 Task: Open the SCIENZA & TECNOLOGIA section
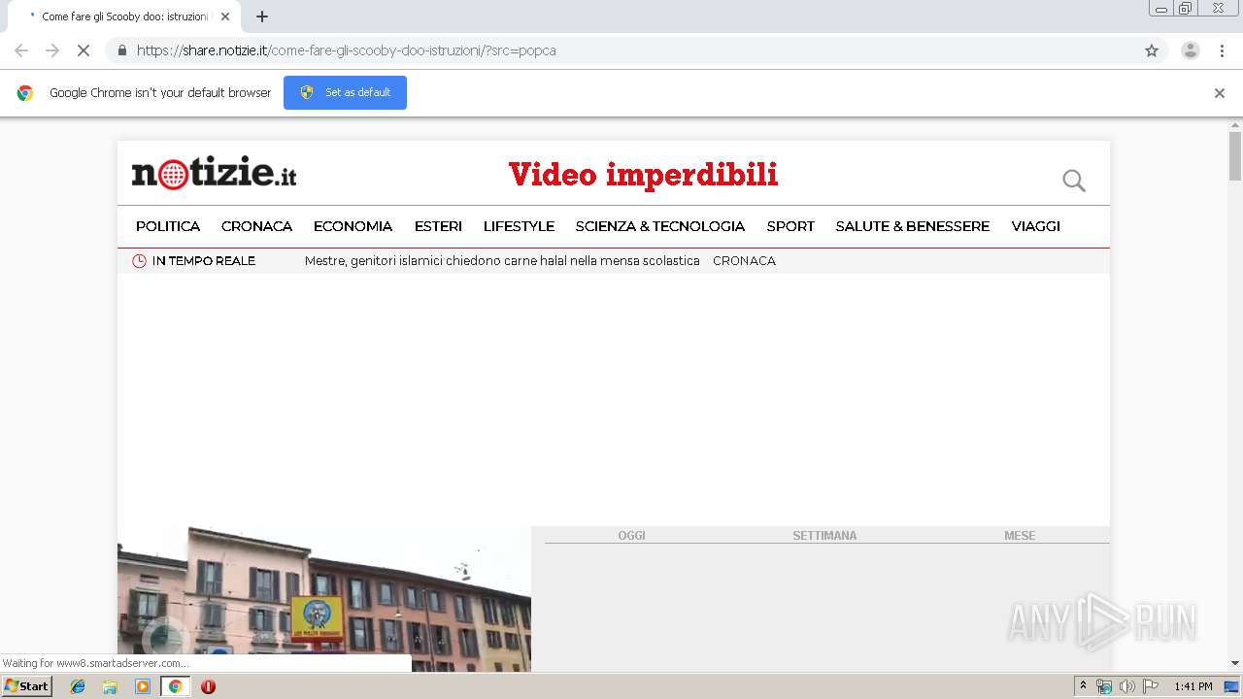coord(660,226)
